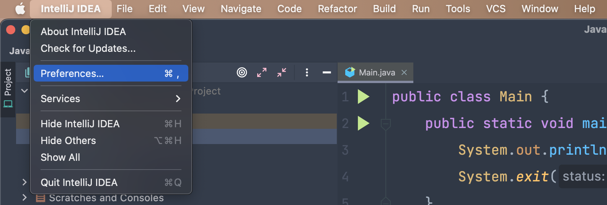Open the File menu
The width and height of the screenshot is (607, 205).
(125, 9)
